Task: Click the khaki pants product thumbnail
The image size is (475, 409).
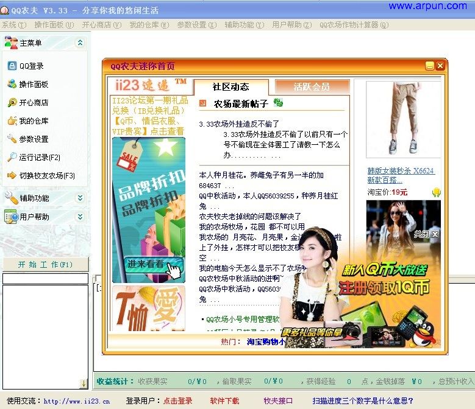Action: 403,119
